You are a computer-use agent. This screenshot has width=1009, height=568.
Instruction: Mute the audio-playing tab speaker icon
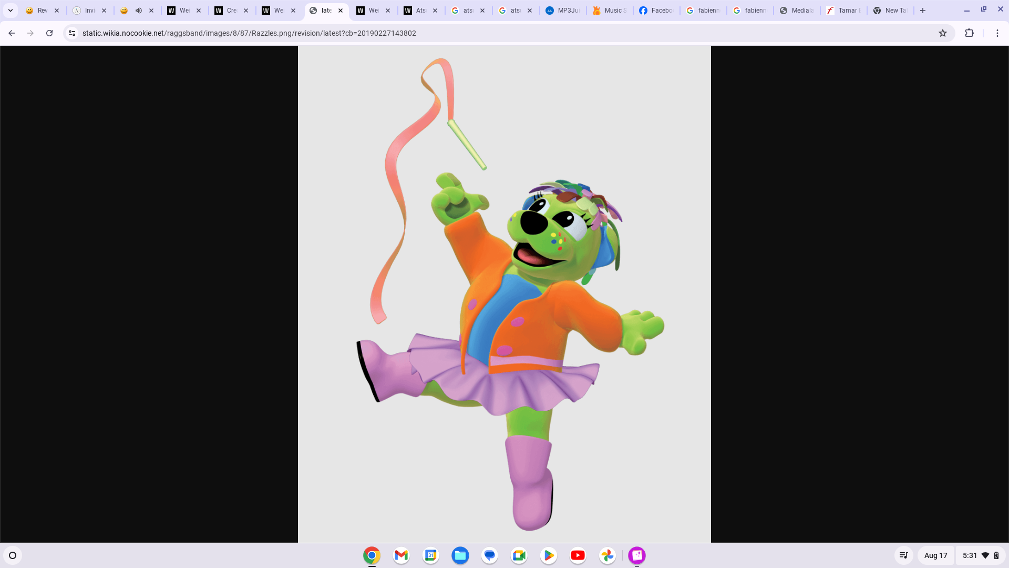(139, 11)
